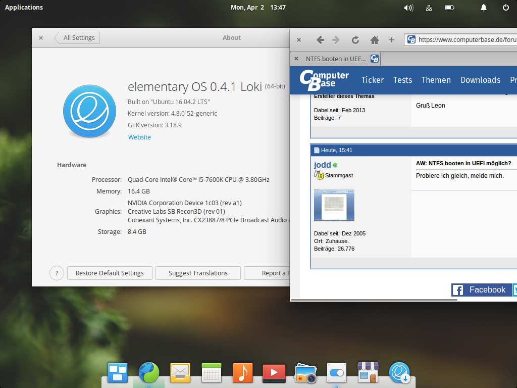Open the Applications menu

pos(24,7)
